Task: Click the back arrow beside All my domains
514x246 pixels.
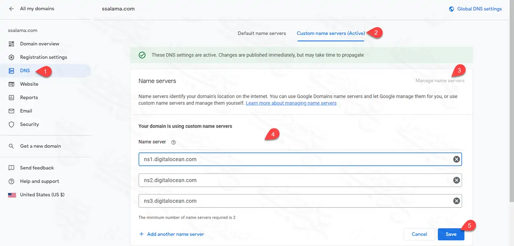Action: click(11, 9)
